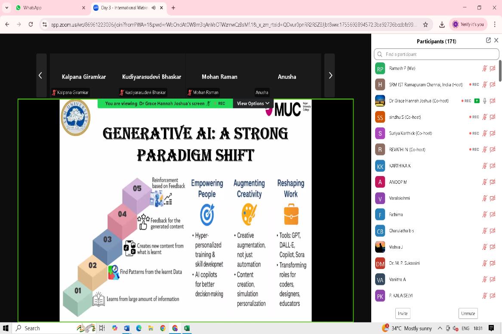The width and height of the screenshot is (502, 334).
Task: Click the Chrome address bar URL
Action: point(234,25)
